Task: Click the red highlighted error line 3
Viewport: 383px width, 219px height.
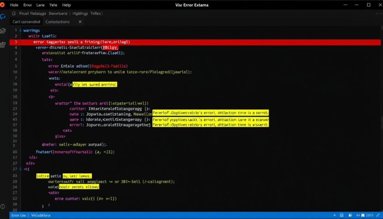Action: [x=195, y=42]
